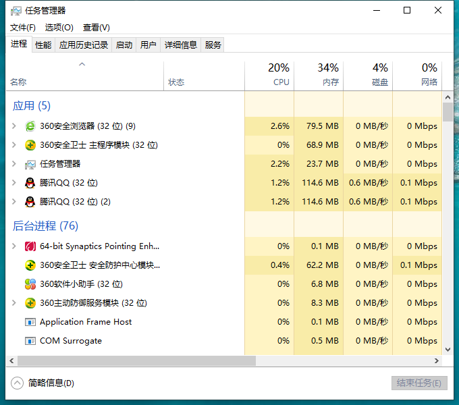Expand the 任务管理器 process row
459x405 pixels.
pyautogui.click(x=13, y=164)
